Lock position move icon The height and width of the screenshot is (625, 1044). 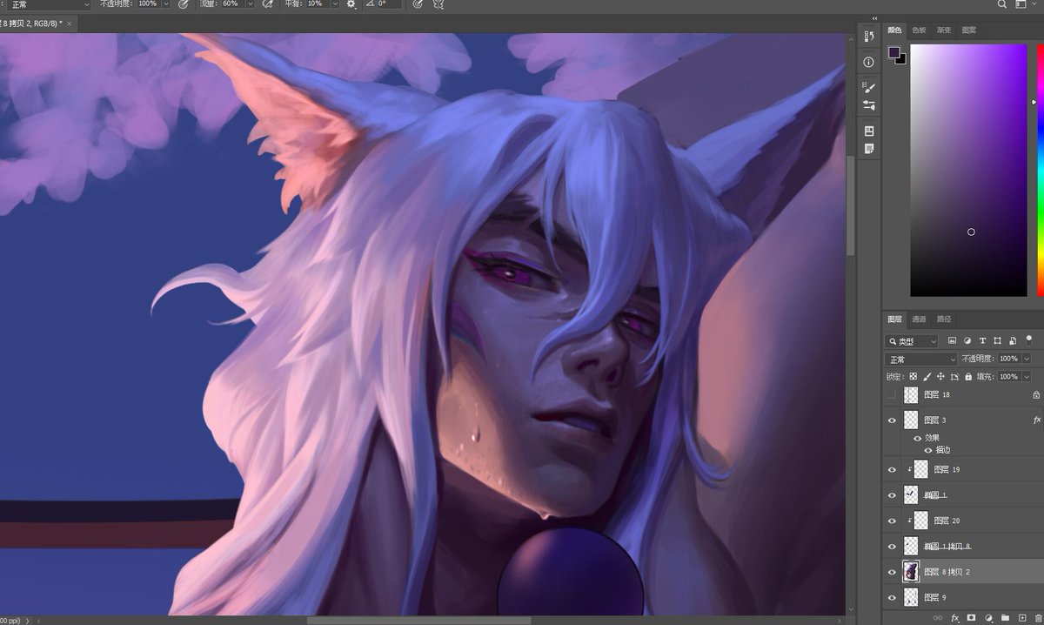point(940,377)
